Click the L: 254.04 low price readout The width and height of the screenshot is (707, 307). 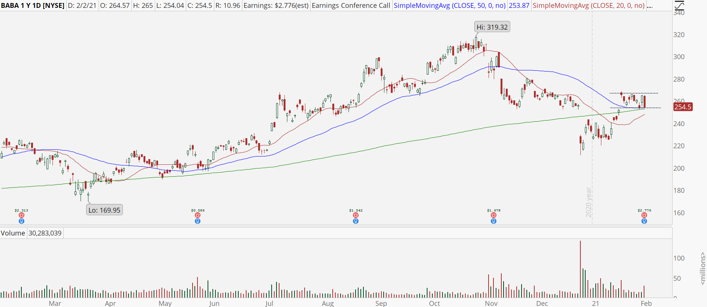(170, 6)
